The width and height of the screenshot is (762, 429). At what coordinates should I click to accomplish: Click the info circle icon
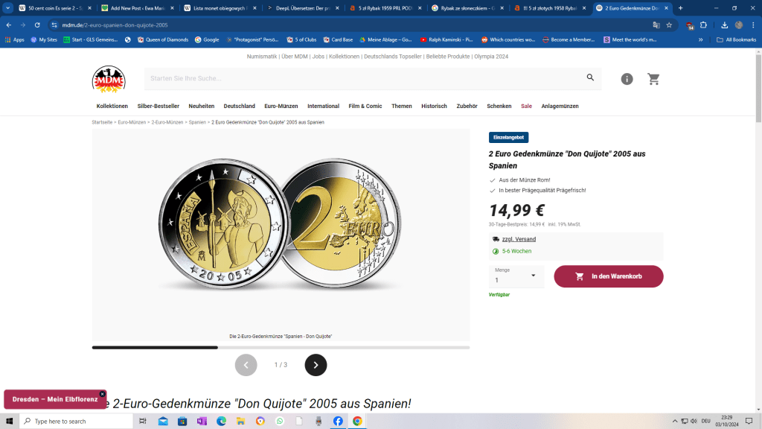(627, 79)
